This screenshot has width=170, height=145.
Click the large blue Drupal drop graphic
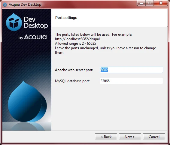[x=27, y=101]
